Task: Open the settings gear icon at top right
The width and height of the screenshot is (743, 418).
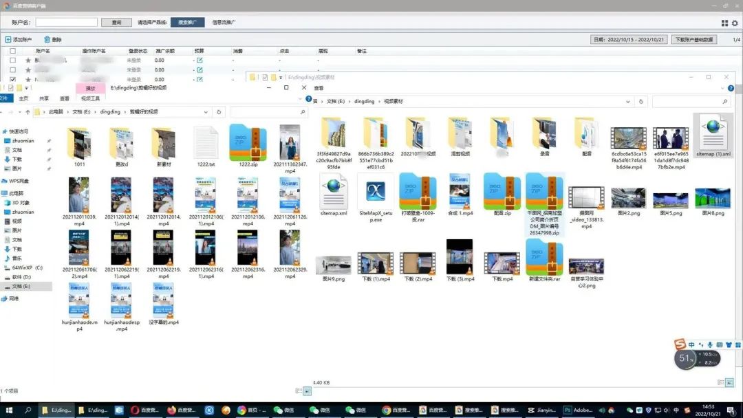Action: pyautogui.click(x=735, y=23)
